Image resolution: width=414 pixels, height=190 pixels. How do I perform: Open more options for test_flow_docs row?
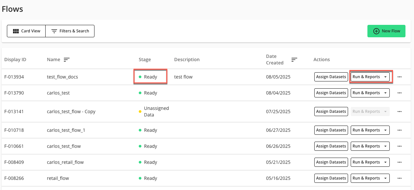[399, 77]
